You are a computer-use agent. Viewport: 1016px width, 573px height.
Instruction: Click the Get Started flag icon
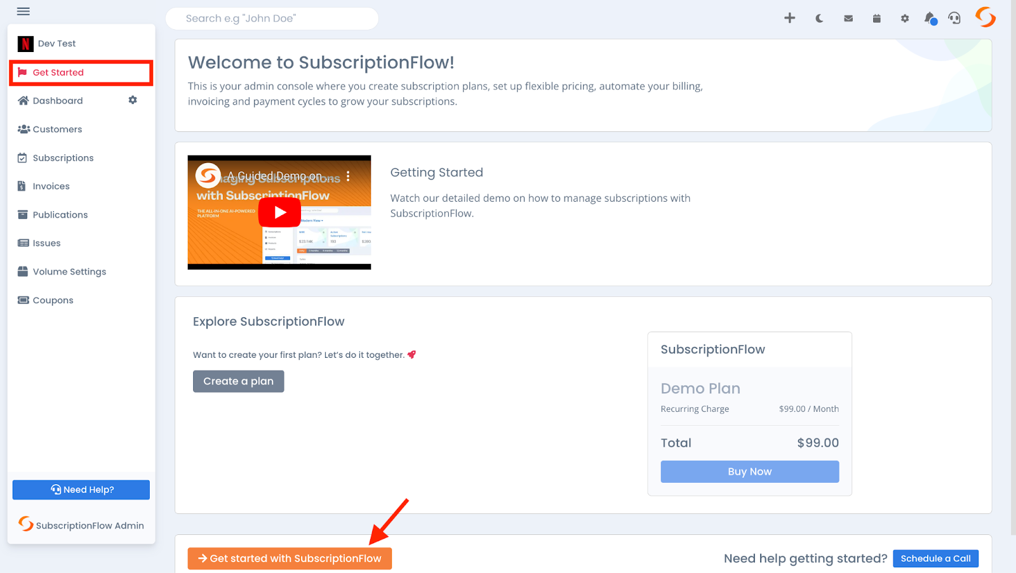(x=23, y=72)
